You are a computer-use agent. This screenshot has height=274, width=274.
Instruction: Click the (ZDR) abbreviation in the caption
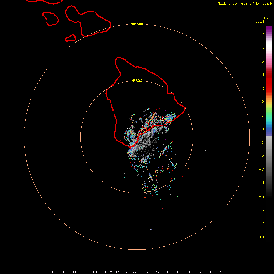pos(130,272)
